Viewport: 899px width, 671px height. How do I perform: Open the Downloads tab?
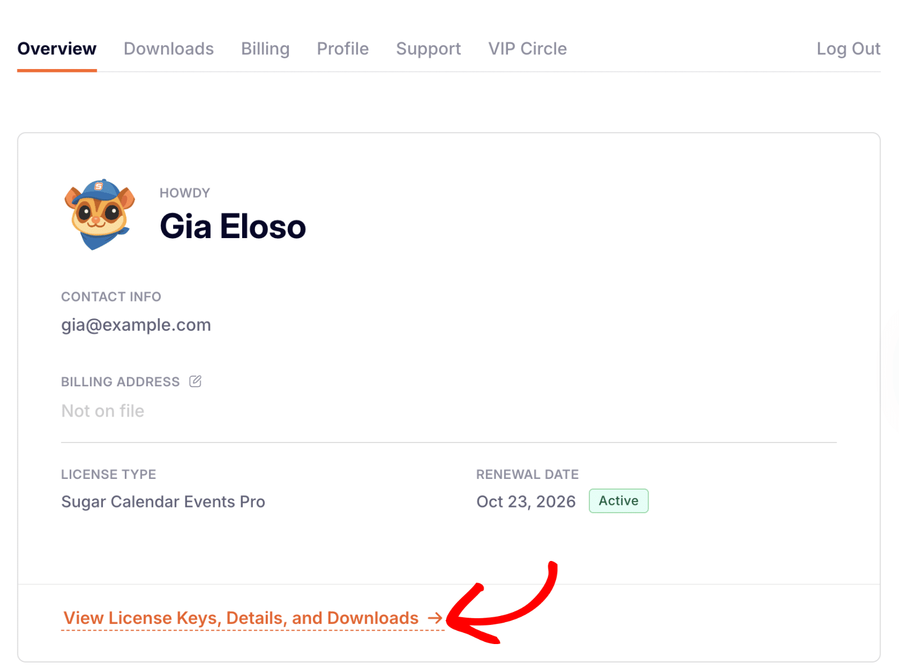(x=169, y=49)
